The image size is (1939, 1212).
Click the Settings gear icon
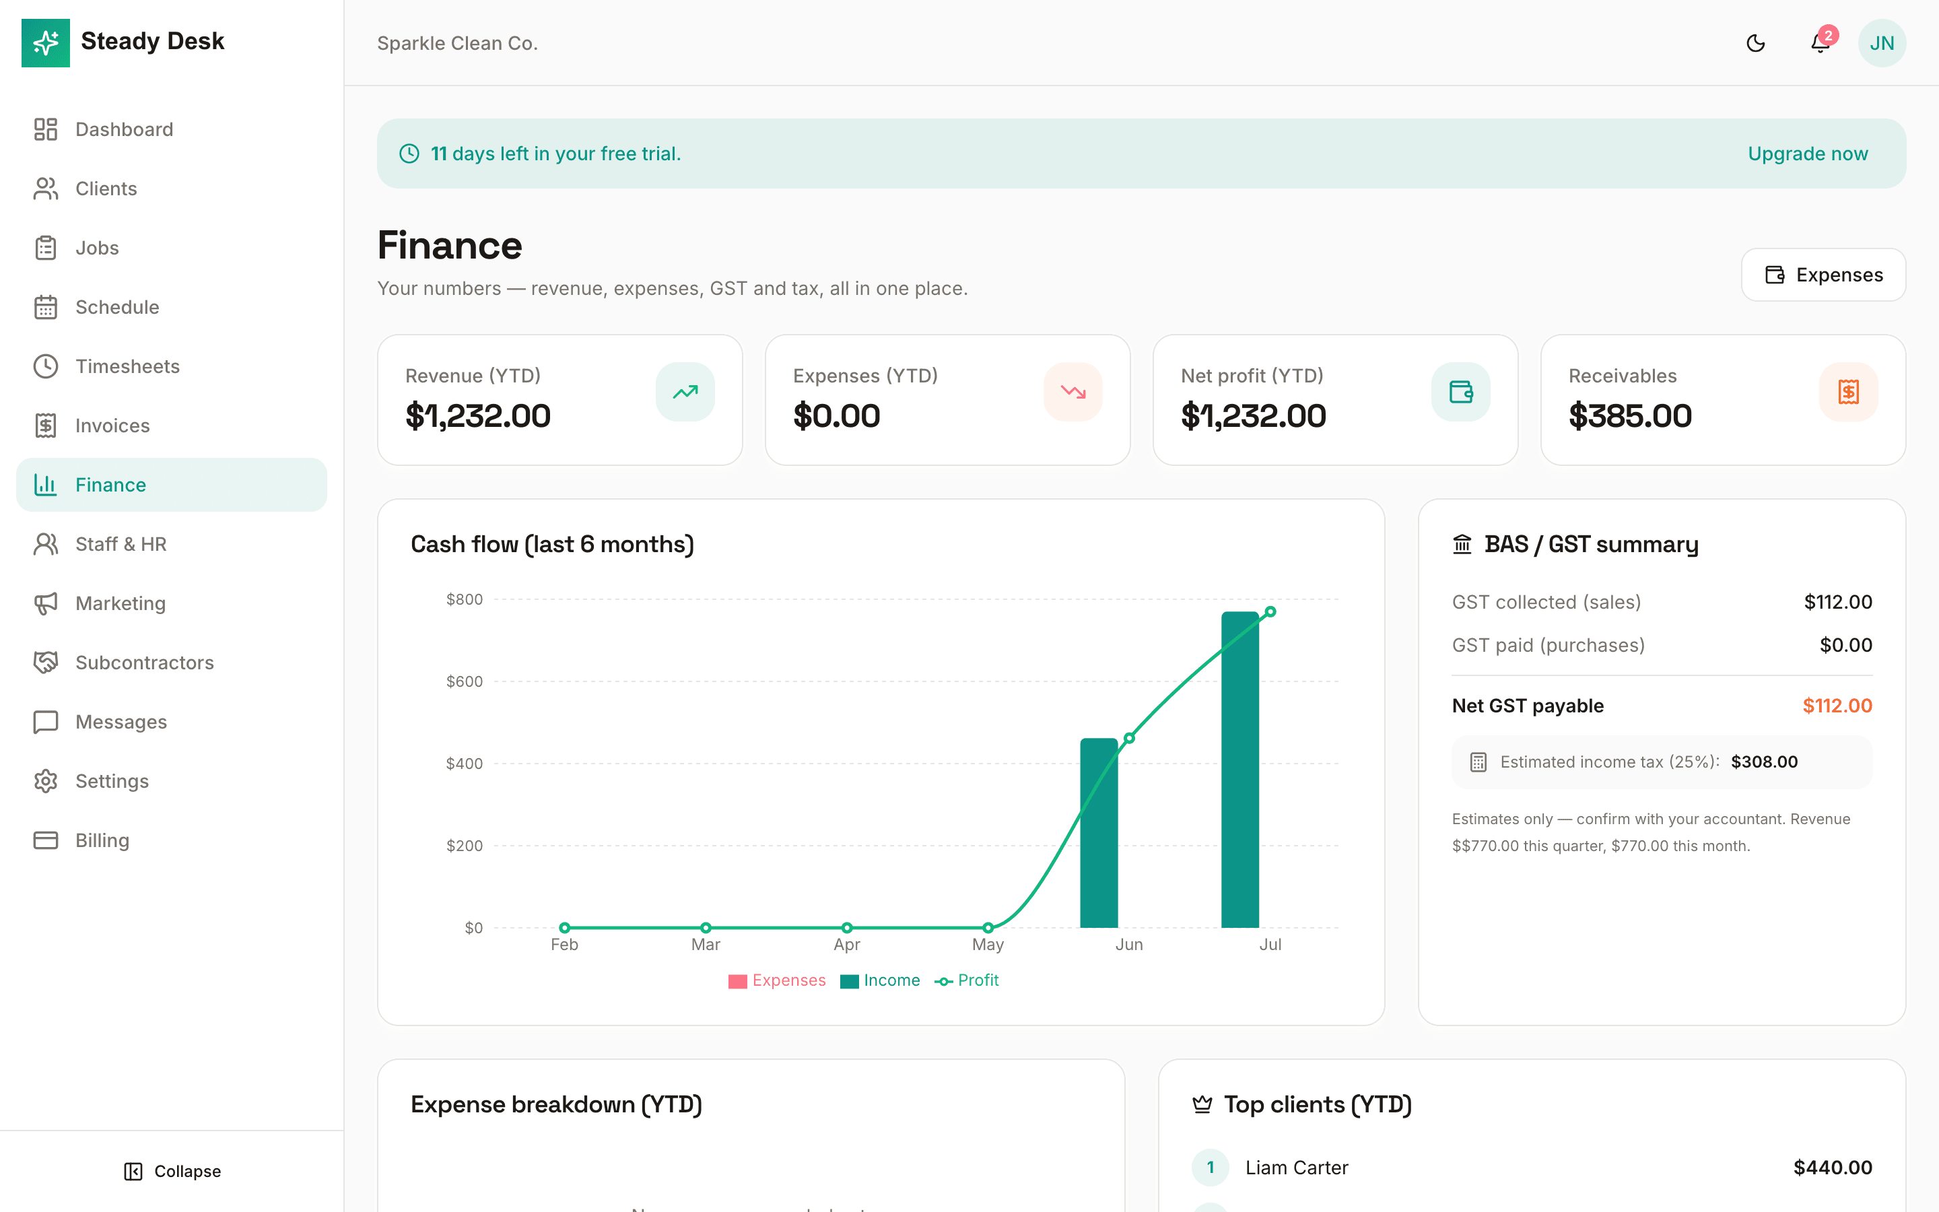46,782
